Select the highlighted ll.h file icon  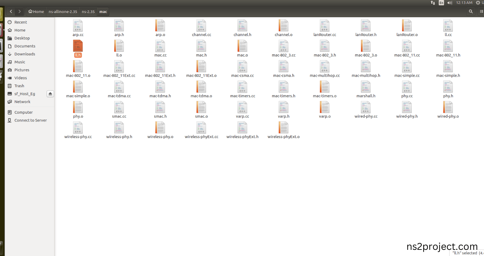click(x=78, y=46)
